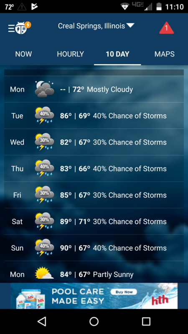Tap Tuesday's 40% storm cloud icon
Viewport: 188px width, 334px height.
point(44,116)
